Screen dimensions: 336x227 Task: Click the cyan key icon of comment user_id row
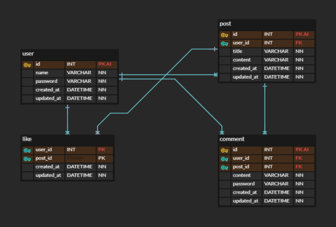[x=224, y=159]
